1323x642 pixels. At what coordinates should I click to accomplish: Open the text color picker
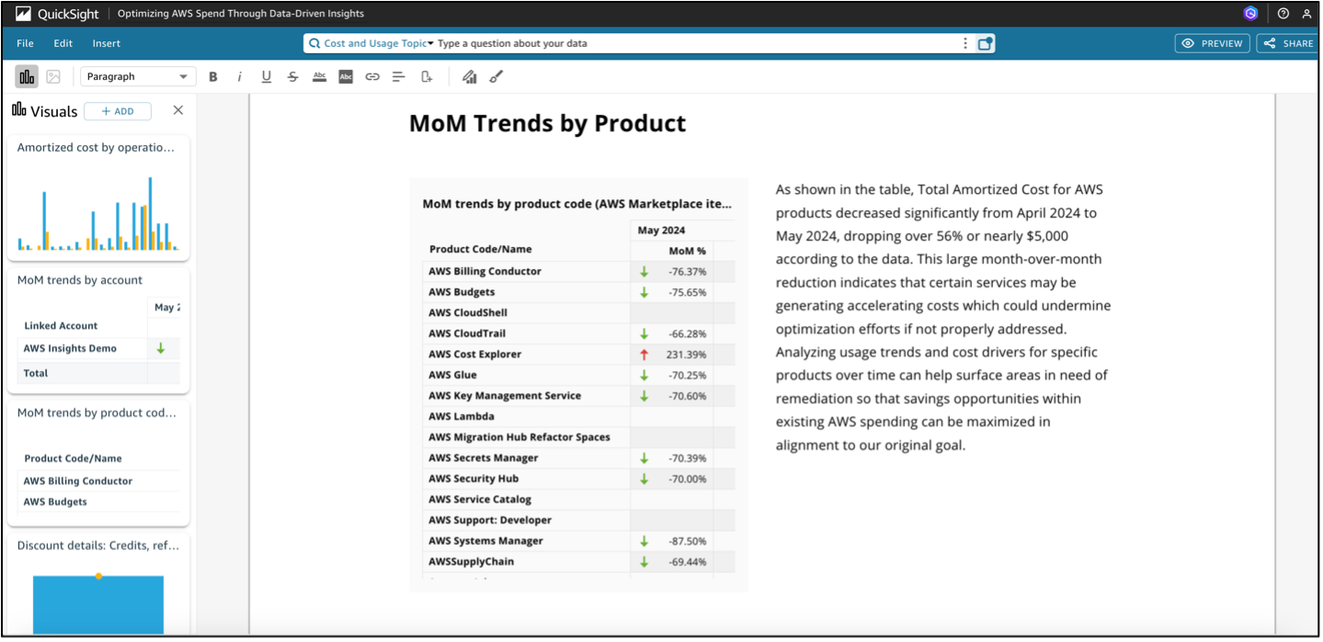pyautogui.click(x=319, y=77)
